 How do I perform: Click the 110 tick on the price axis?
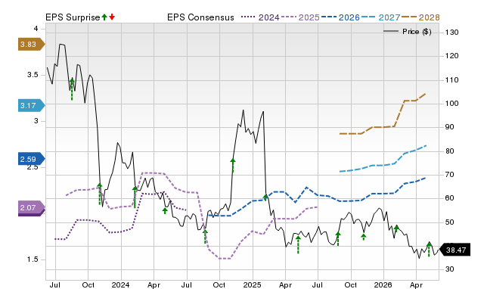click(452, 80)
